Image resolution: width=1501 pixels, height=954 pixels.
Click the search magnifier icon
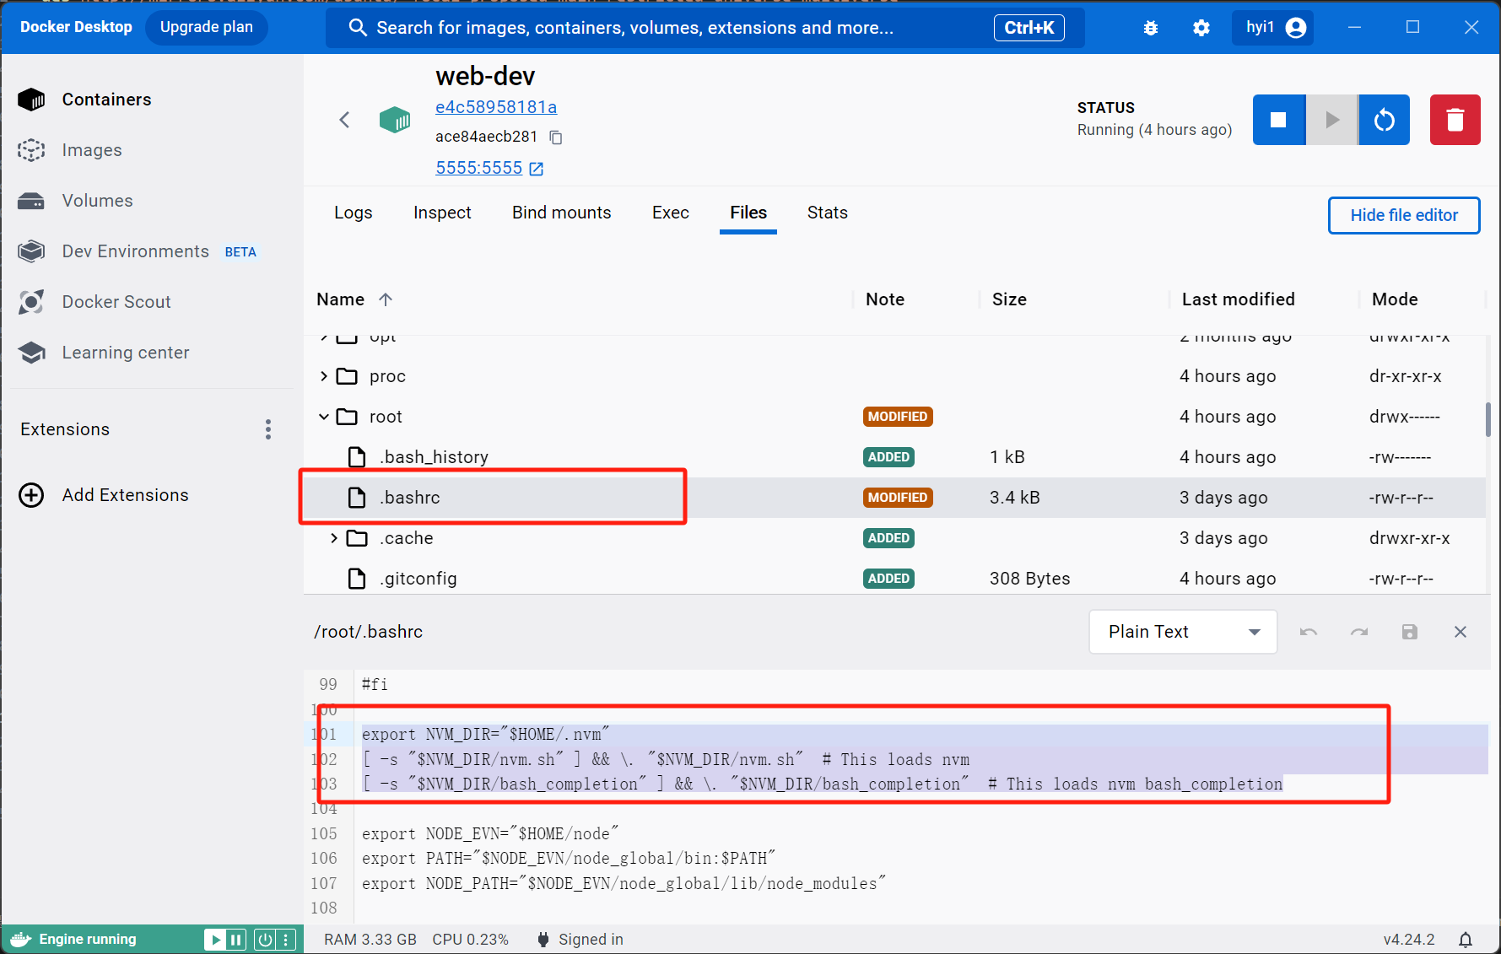pos(358,28)
